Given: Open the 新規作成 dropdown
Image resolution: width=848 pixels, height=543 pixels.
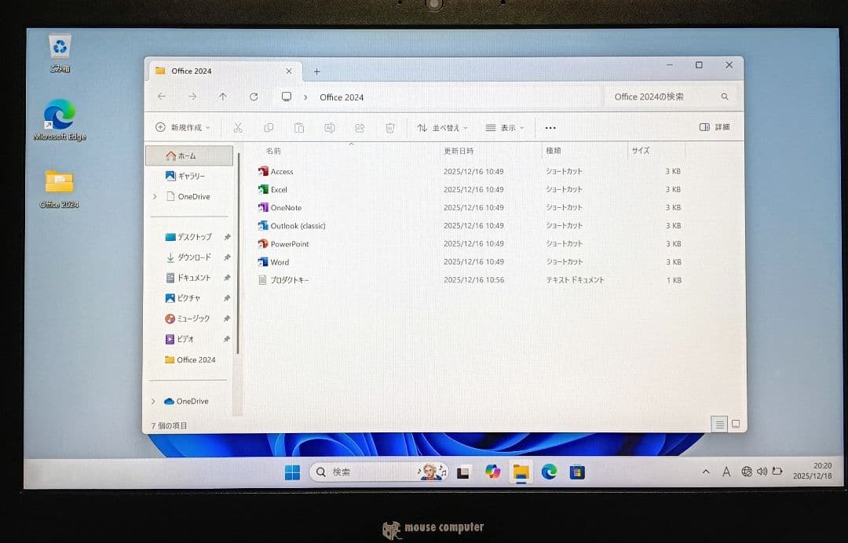Looking at the screenshot, I should pyautogui.click(x=183, y=127).
